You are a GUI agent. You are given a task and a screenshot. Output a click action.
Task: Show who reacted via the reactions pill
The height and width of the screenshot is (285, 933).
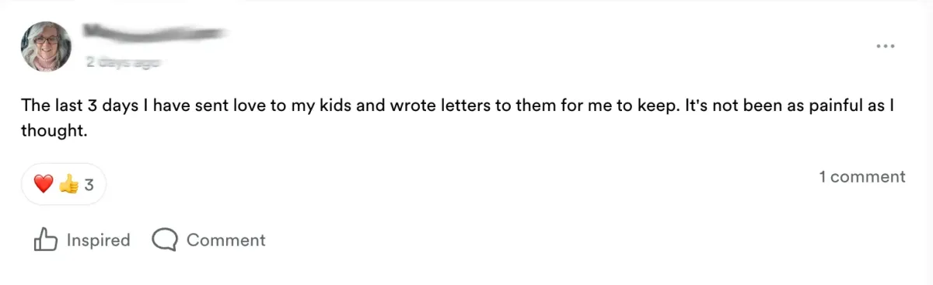click(64, 184)
